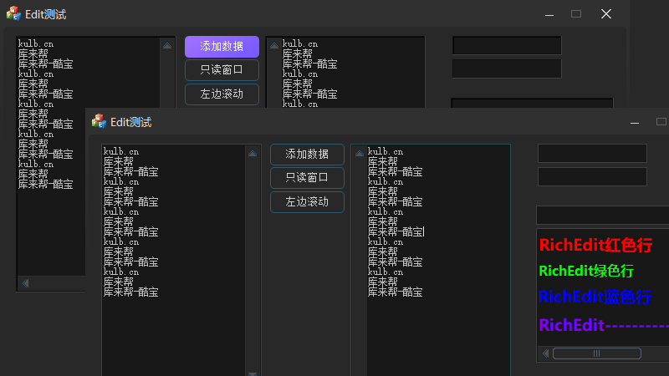Click the RichEdit红色行 text
669x376 pixels.
(x=595, y=245)
